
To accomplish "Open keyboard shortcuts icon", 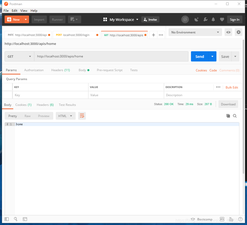I will 231,219.
